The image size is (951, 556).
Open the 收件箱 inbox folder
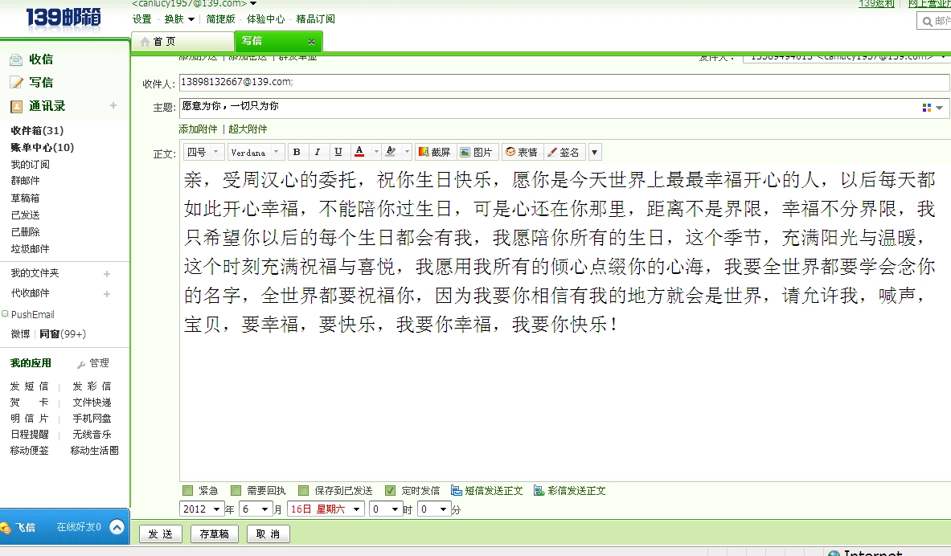point(37,130)
